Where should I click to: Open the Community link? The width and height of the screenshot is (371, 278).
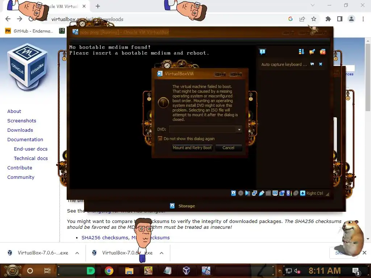pyautogui.click(x=21, y=177)
